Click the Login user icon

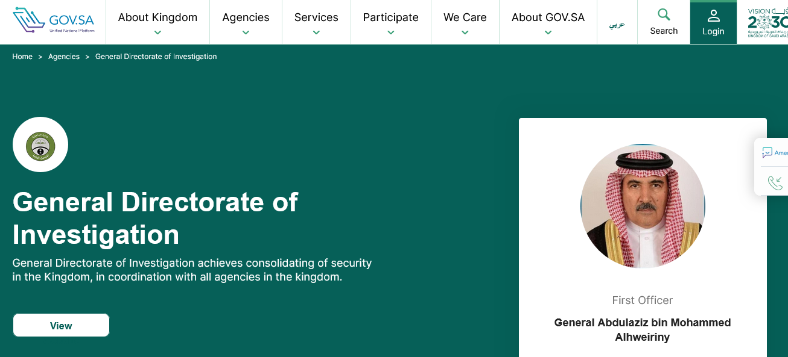tap(713, 16)
